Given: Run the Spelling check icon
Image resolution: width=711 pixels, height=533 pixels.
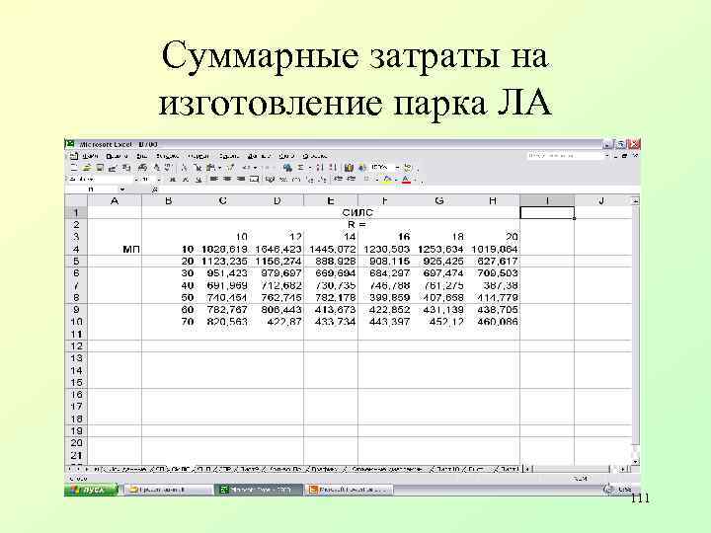Looking at the screenshot, I should pos(169,167).
